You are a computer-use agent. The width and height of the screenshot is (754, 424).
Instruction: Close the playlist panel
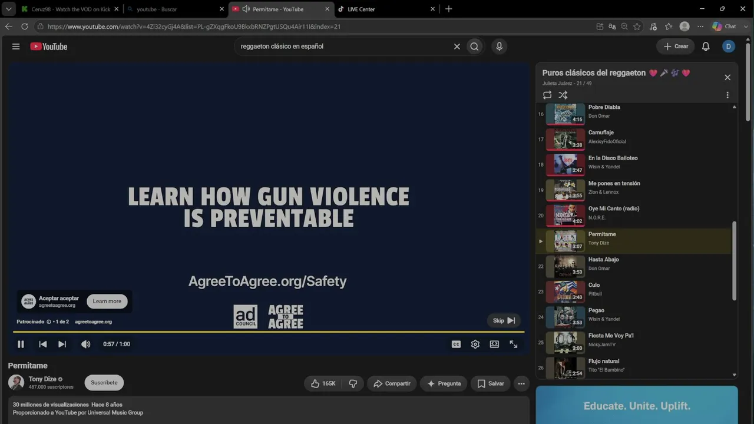tap(727, 77)
